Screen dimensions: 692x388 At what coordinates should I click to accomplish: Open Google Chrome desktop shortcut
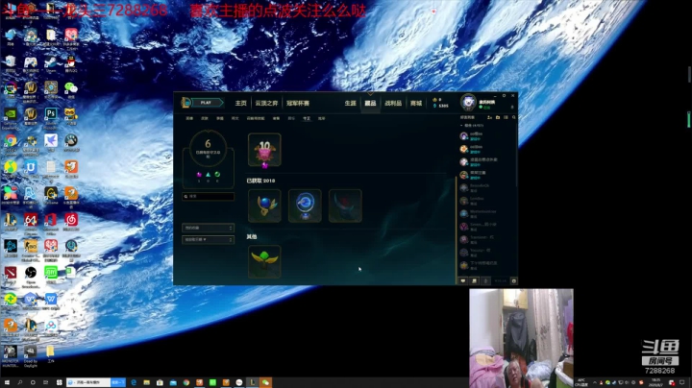pos(11,142)
